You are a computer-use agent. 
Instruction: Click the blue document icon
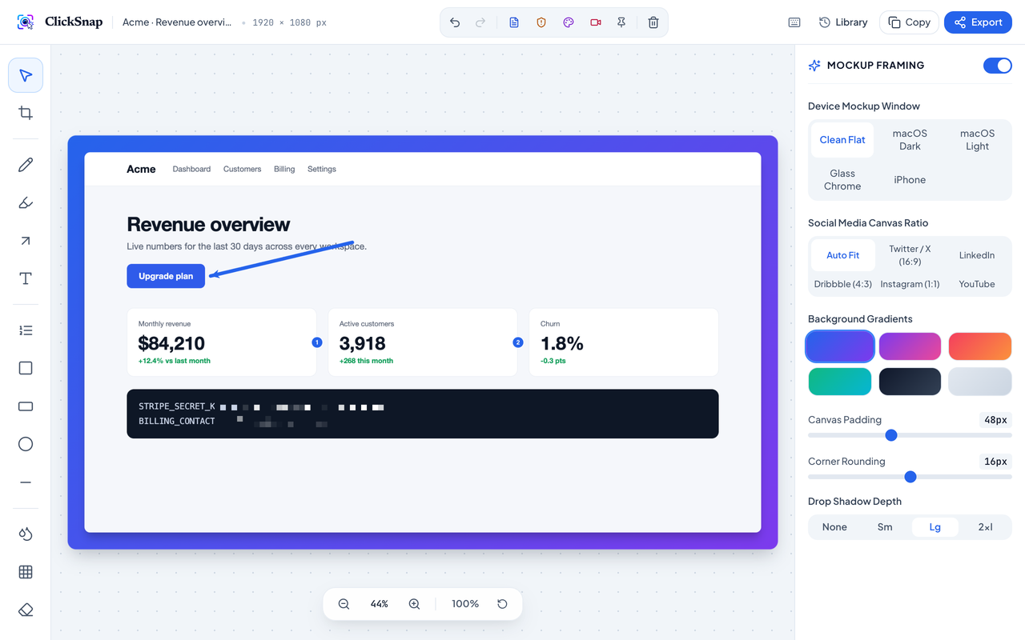(514, 22)
